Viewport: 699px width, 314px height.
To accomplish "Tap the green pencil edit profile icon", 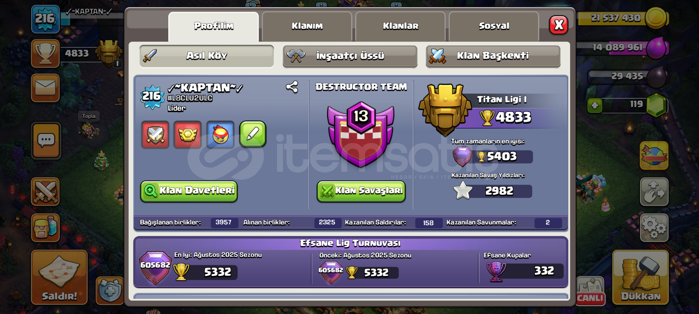I will point(253,134).
